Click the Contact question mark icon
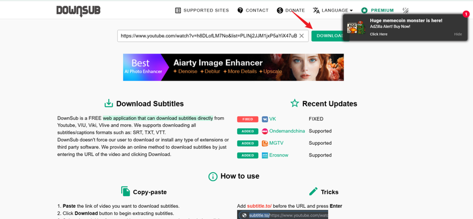The width and height of the screenshot is (473, 219). (x=240, y=11)
